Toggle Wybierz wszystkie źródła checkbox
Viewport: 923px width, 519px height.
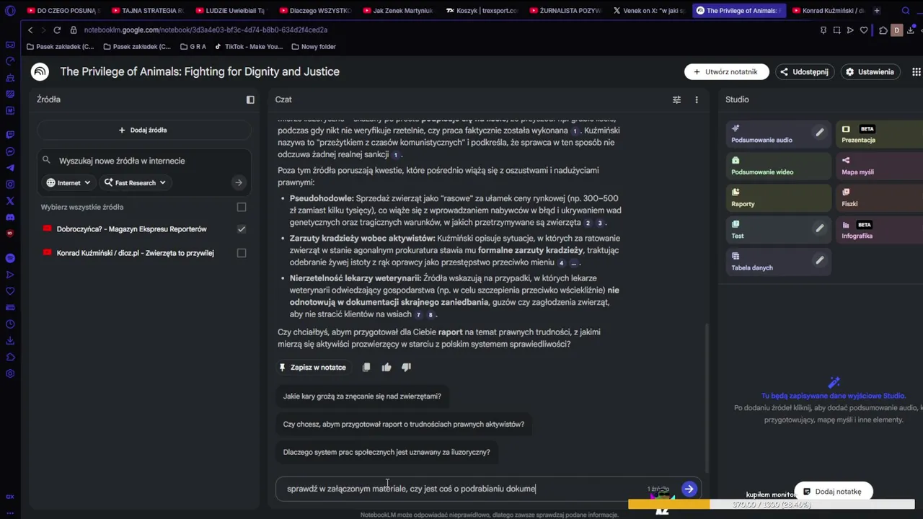click(242, 207)
